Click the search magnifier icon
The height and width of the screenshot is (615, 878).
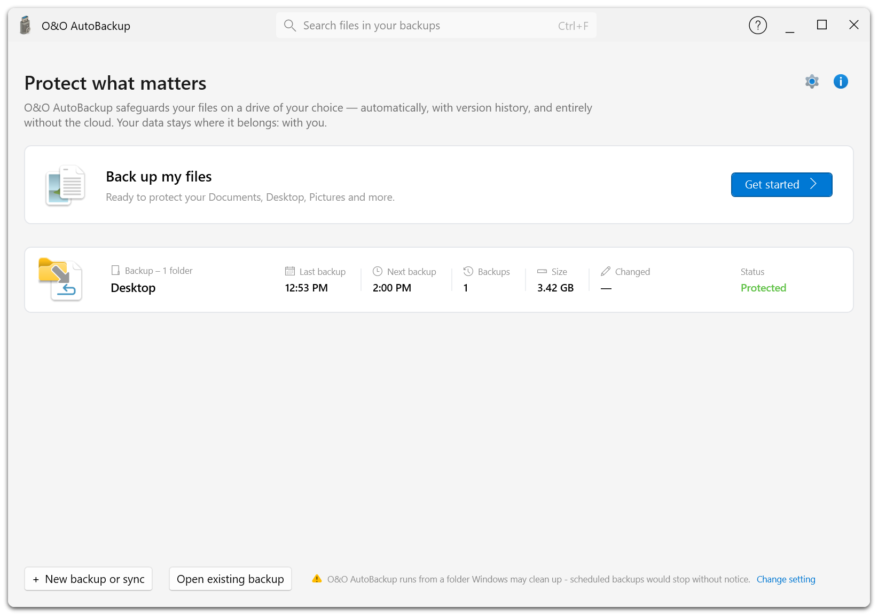pos(290,26)
